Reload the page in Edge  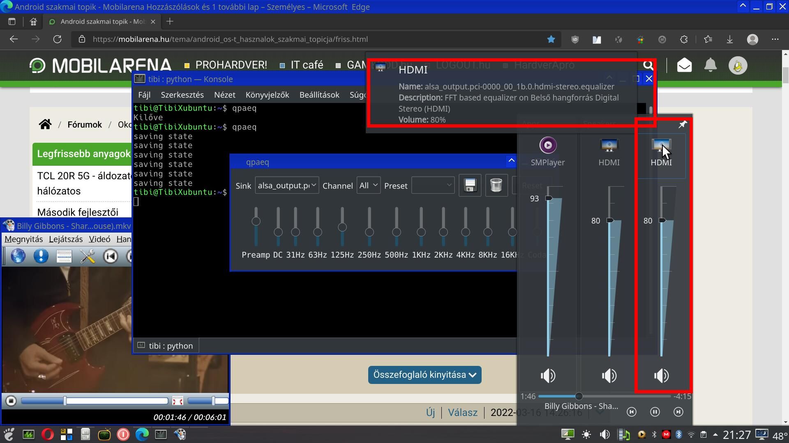point(57,39)
